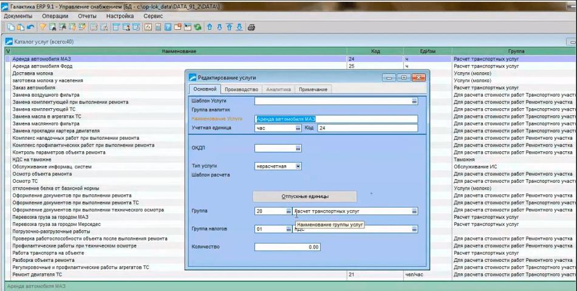Image resolution: width=577 pixels, height=291 pixels.
Task: Click the Количество input field
Action: pyautogui.click(x=287, y=247)
